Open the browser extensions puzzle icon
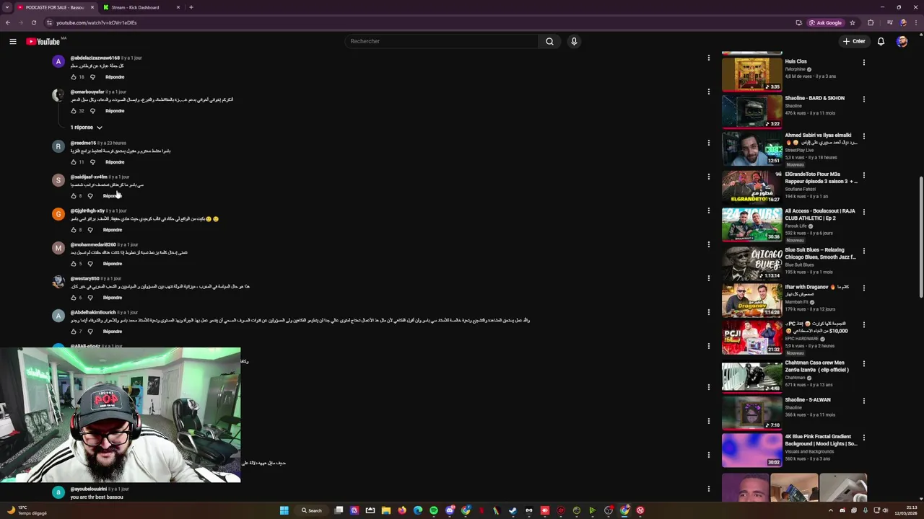This screenshot has width=924, height=519. click(871, 22)
